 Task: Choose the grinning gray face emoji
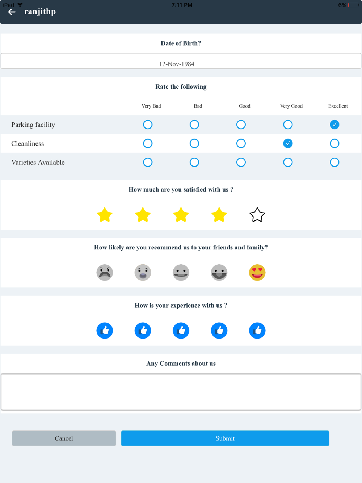point(219,272)
